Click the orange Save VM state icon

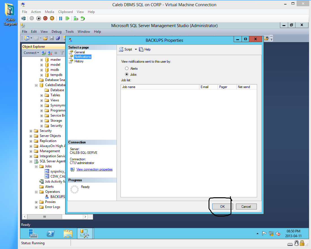[x=52, y=18]
